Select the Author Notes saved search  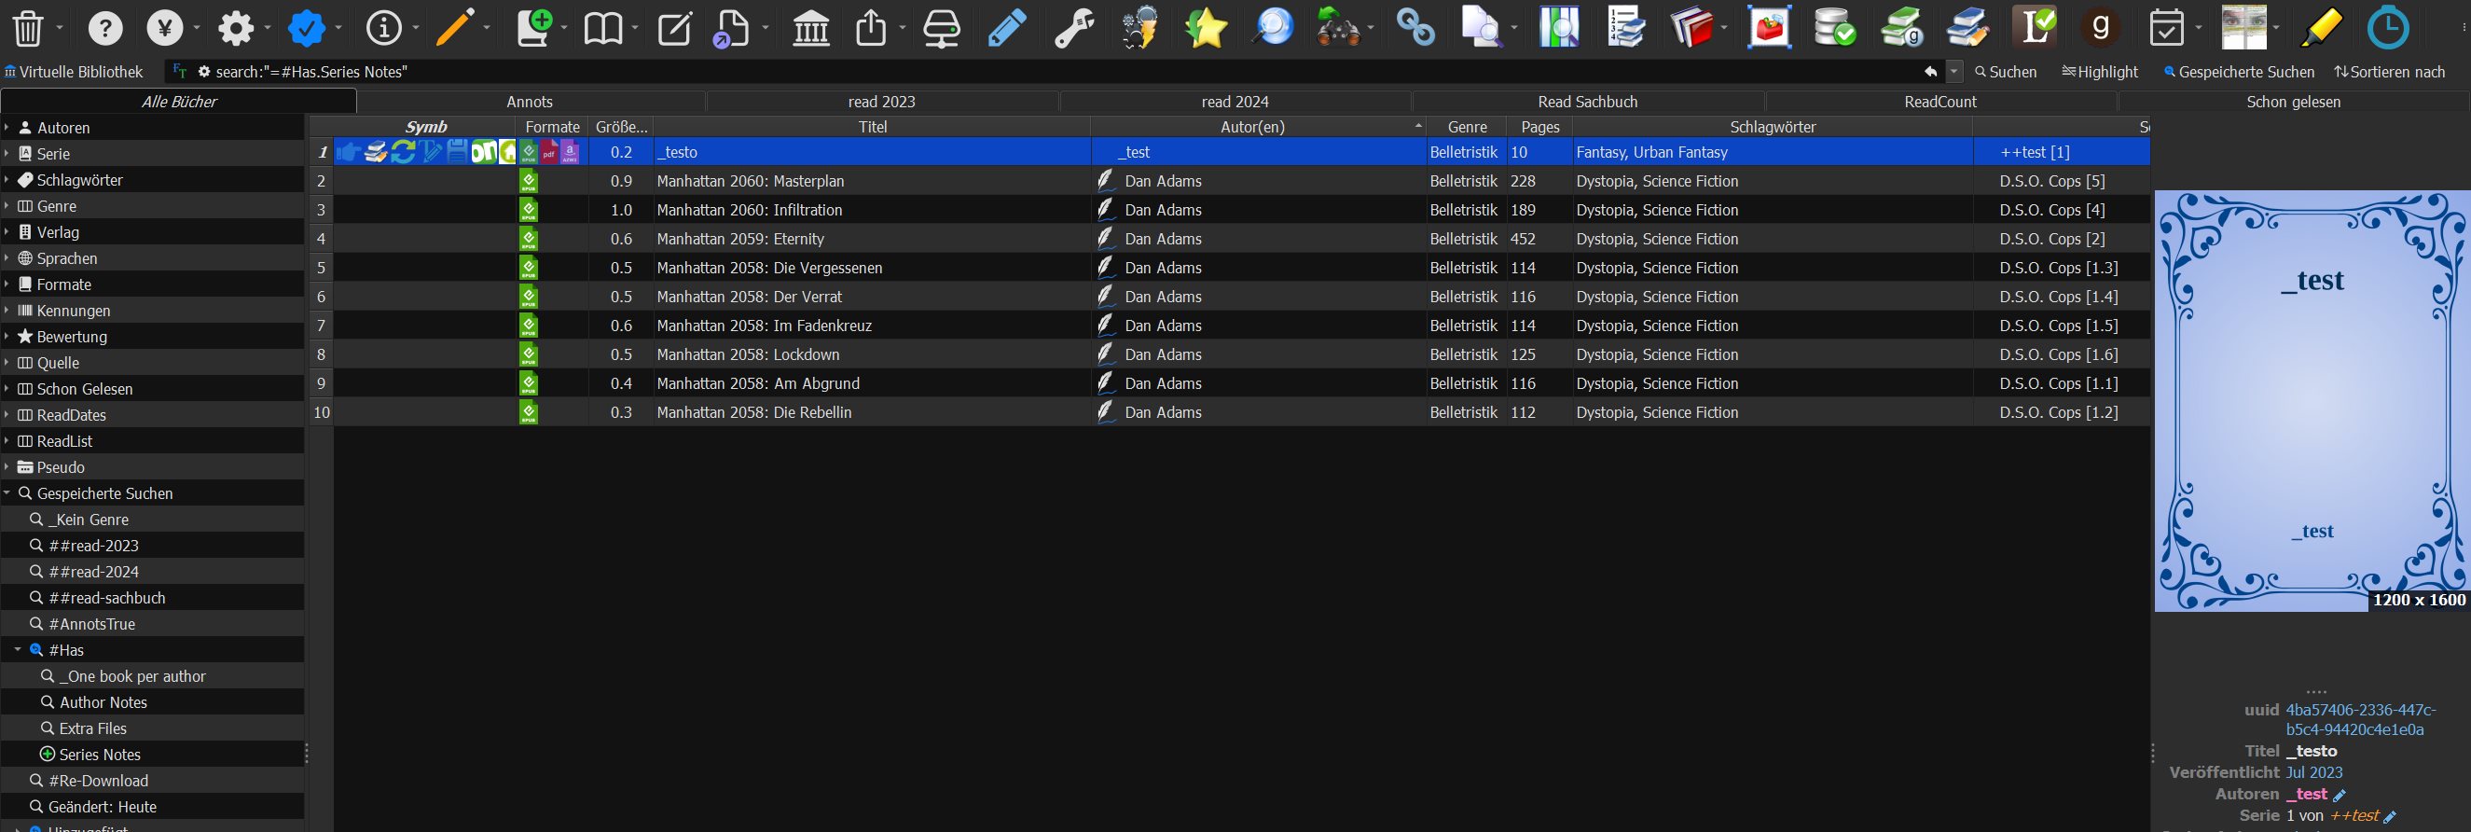point(103,702)
